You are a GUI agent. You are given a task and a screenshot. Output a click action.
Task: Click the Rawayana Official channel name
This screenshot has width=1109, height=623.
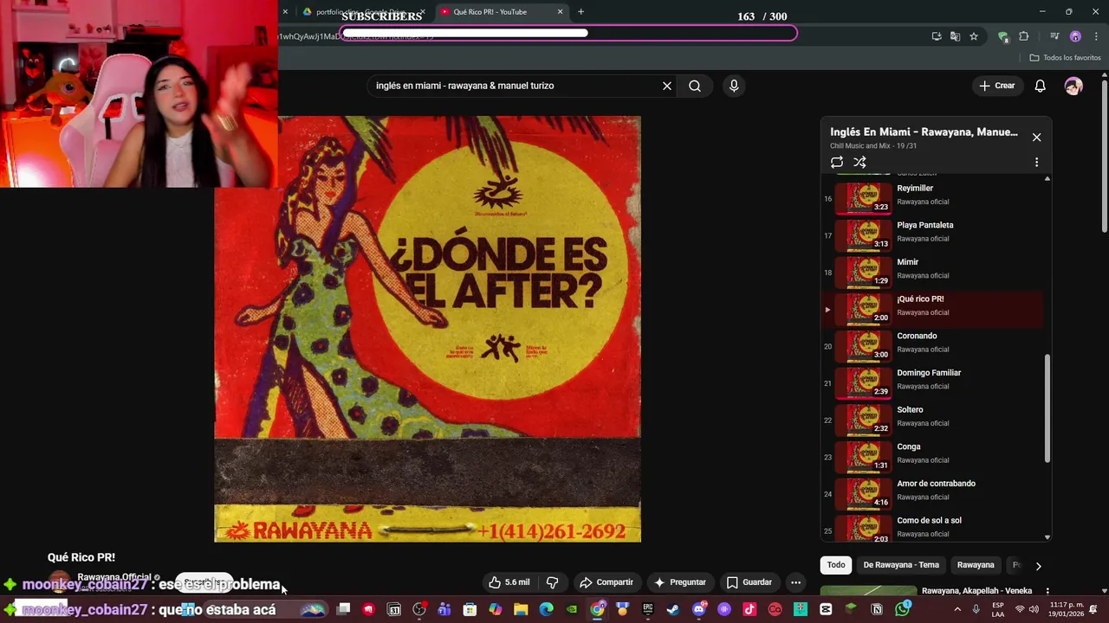pos(114,577)
